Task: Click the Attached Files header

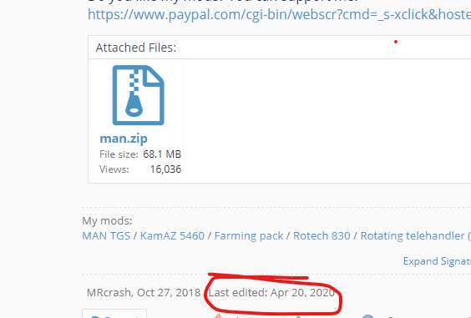Action: click(x=136, y=48)
